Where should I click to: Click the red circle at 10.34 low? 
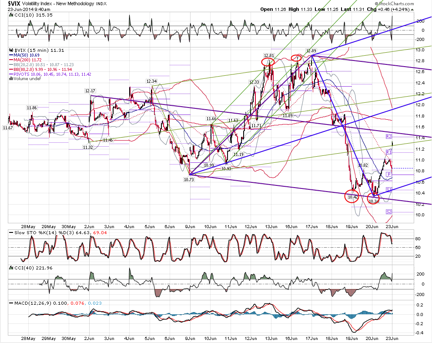373,198
